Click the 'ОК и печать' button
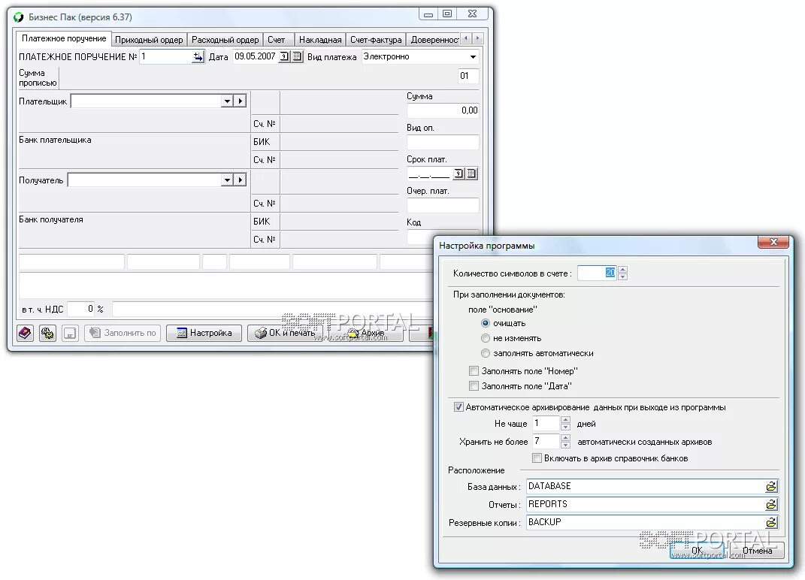This screenshot has width=805, height=580. (286, 333)
